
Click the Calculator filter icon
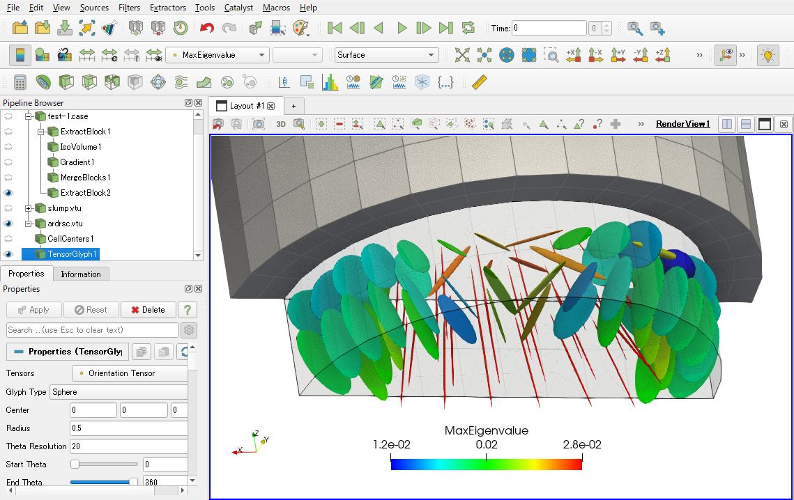tap(20, 82)
